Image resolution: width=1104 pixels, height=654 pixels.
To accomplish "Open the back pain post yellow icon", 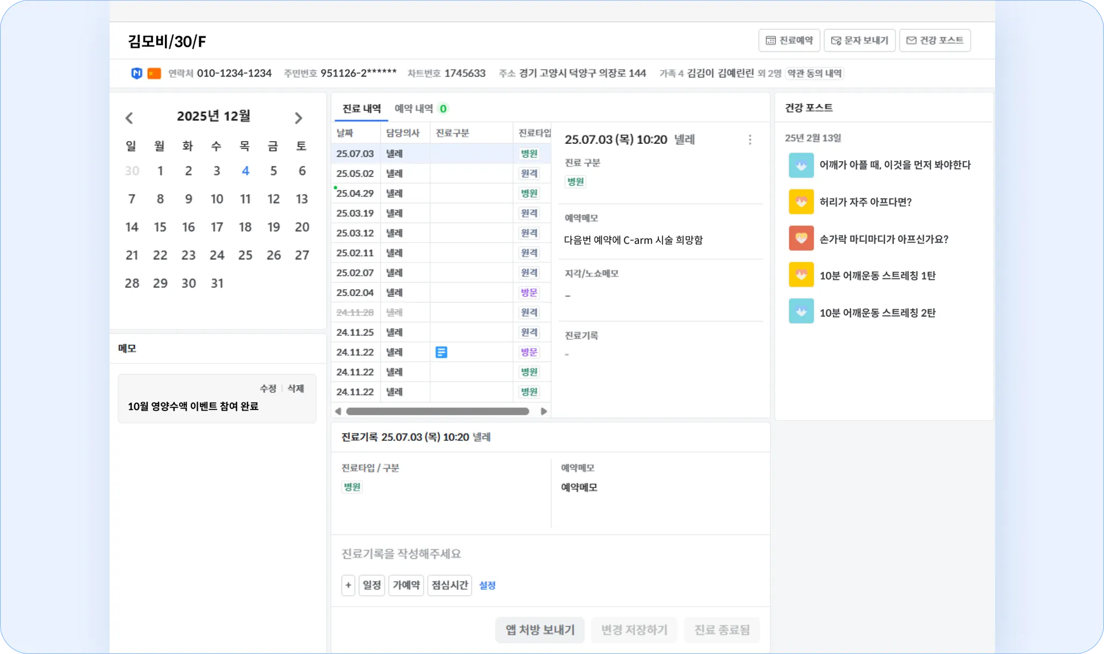I will 801,202.
